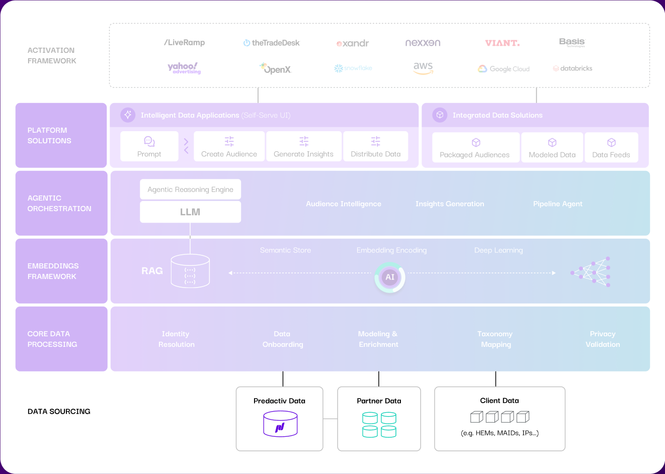
Task: Click the Agentic Reasoning Engine box
Action: pos(190,189)
